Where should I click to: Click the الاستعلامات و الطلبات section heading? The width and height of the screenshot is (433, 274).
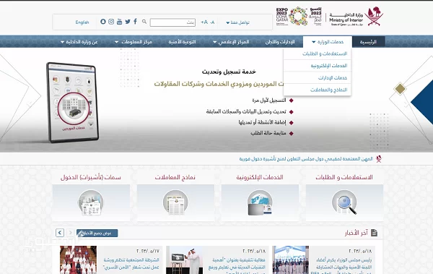click(x=344, y=177)
